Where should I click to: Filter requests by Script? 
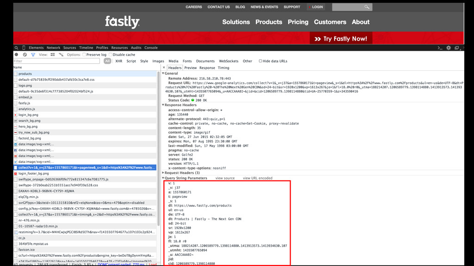point(131,61)
